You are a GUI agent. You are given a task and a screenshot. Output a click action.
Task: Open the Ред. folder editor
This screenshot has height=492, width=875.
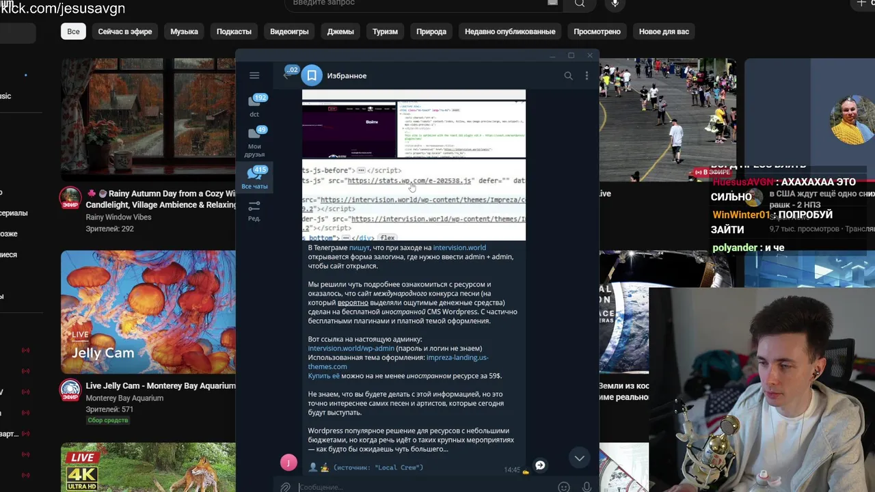coord(254,210)
